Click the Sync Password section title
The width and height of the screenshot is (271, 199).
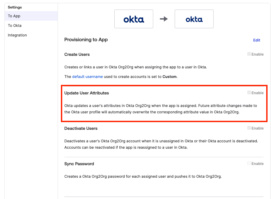click(79, 164)
